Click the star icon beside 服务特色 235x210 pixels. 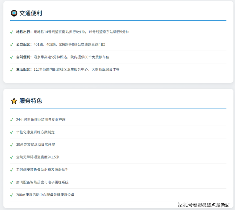point(14,101)
